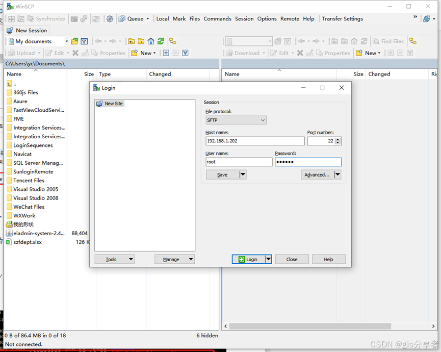This screenshot has height=352, width=441.
Task: Click the Synchronize toolbar button
Action: click(x=46, y=19)
